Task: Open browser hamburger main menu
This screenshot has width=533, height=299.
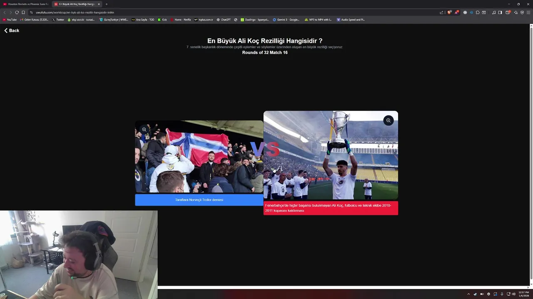Action: [528, 12]
